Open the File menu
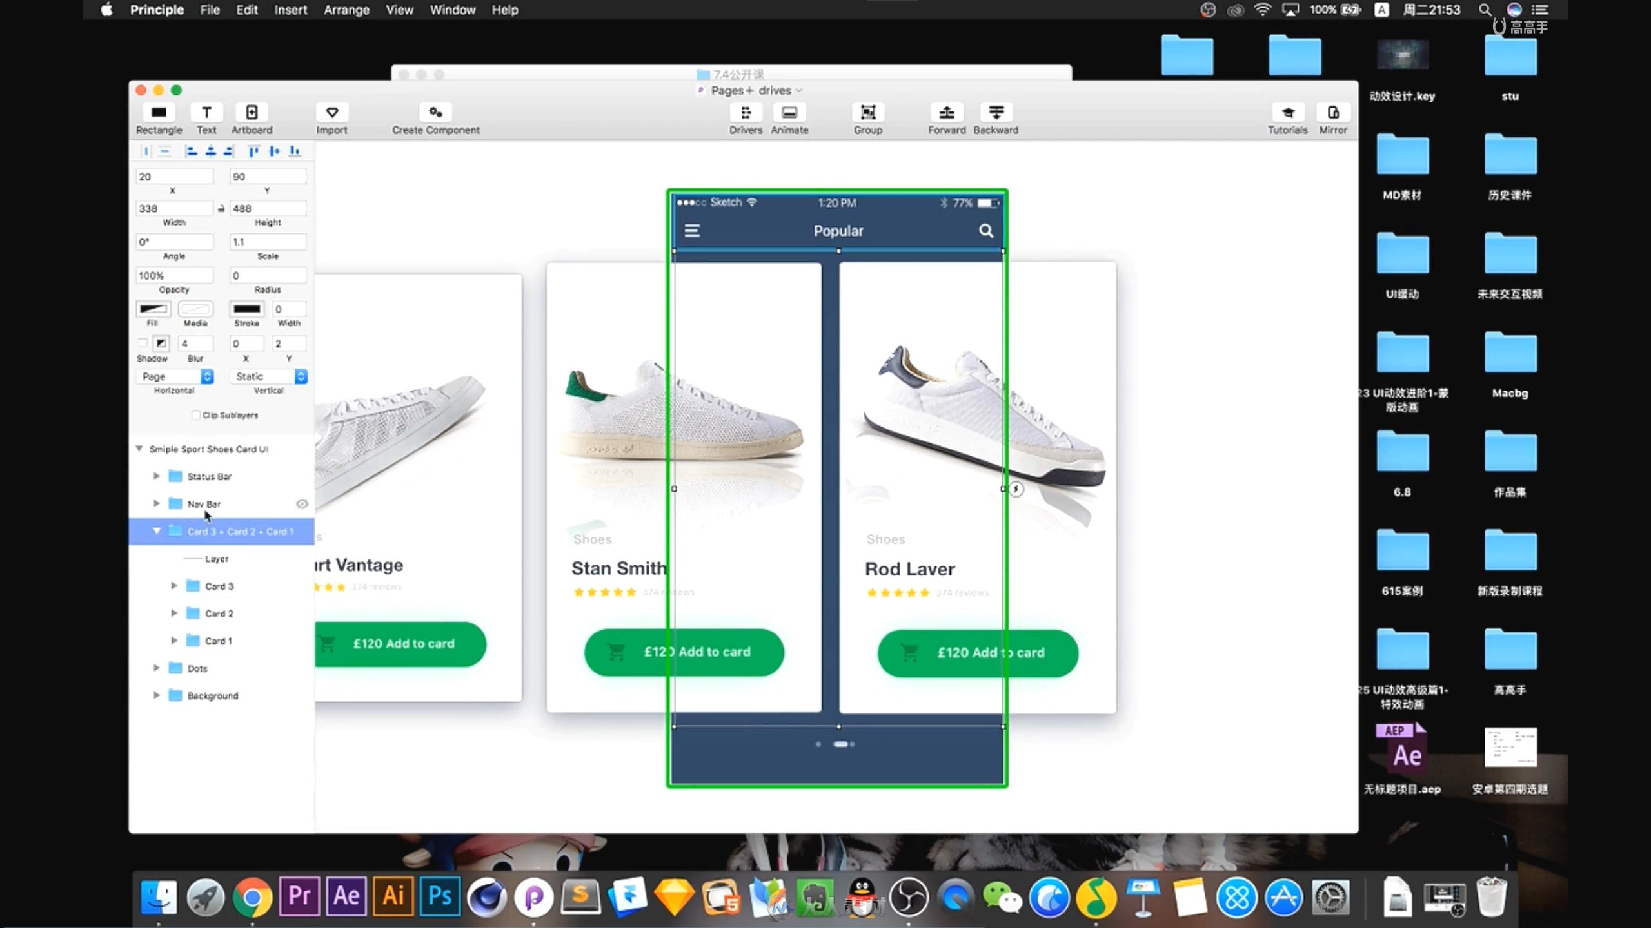1651x928 pixels. (210, 10)
